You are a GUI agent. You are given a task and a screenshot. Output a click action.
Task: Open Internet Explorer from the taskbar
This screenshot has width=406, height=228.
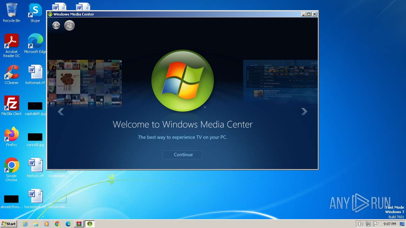click(x=25, y=224)
